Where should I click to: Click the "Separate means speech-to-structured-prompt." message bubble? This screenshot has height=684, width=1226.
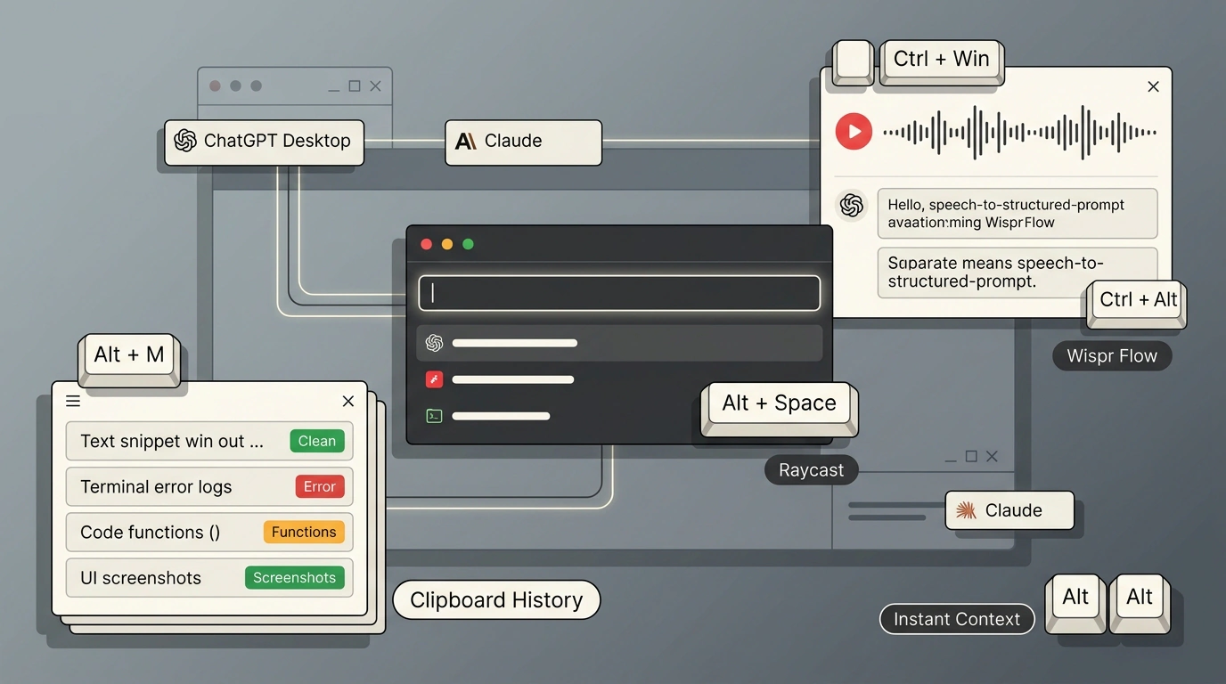click(x=1018, y=272)
